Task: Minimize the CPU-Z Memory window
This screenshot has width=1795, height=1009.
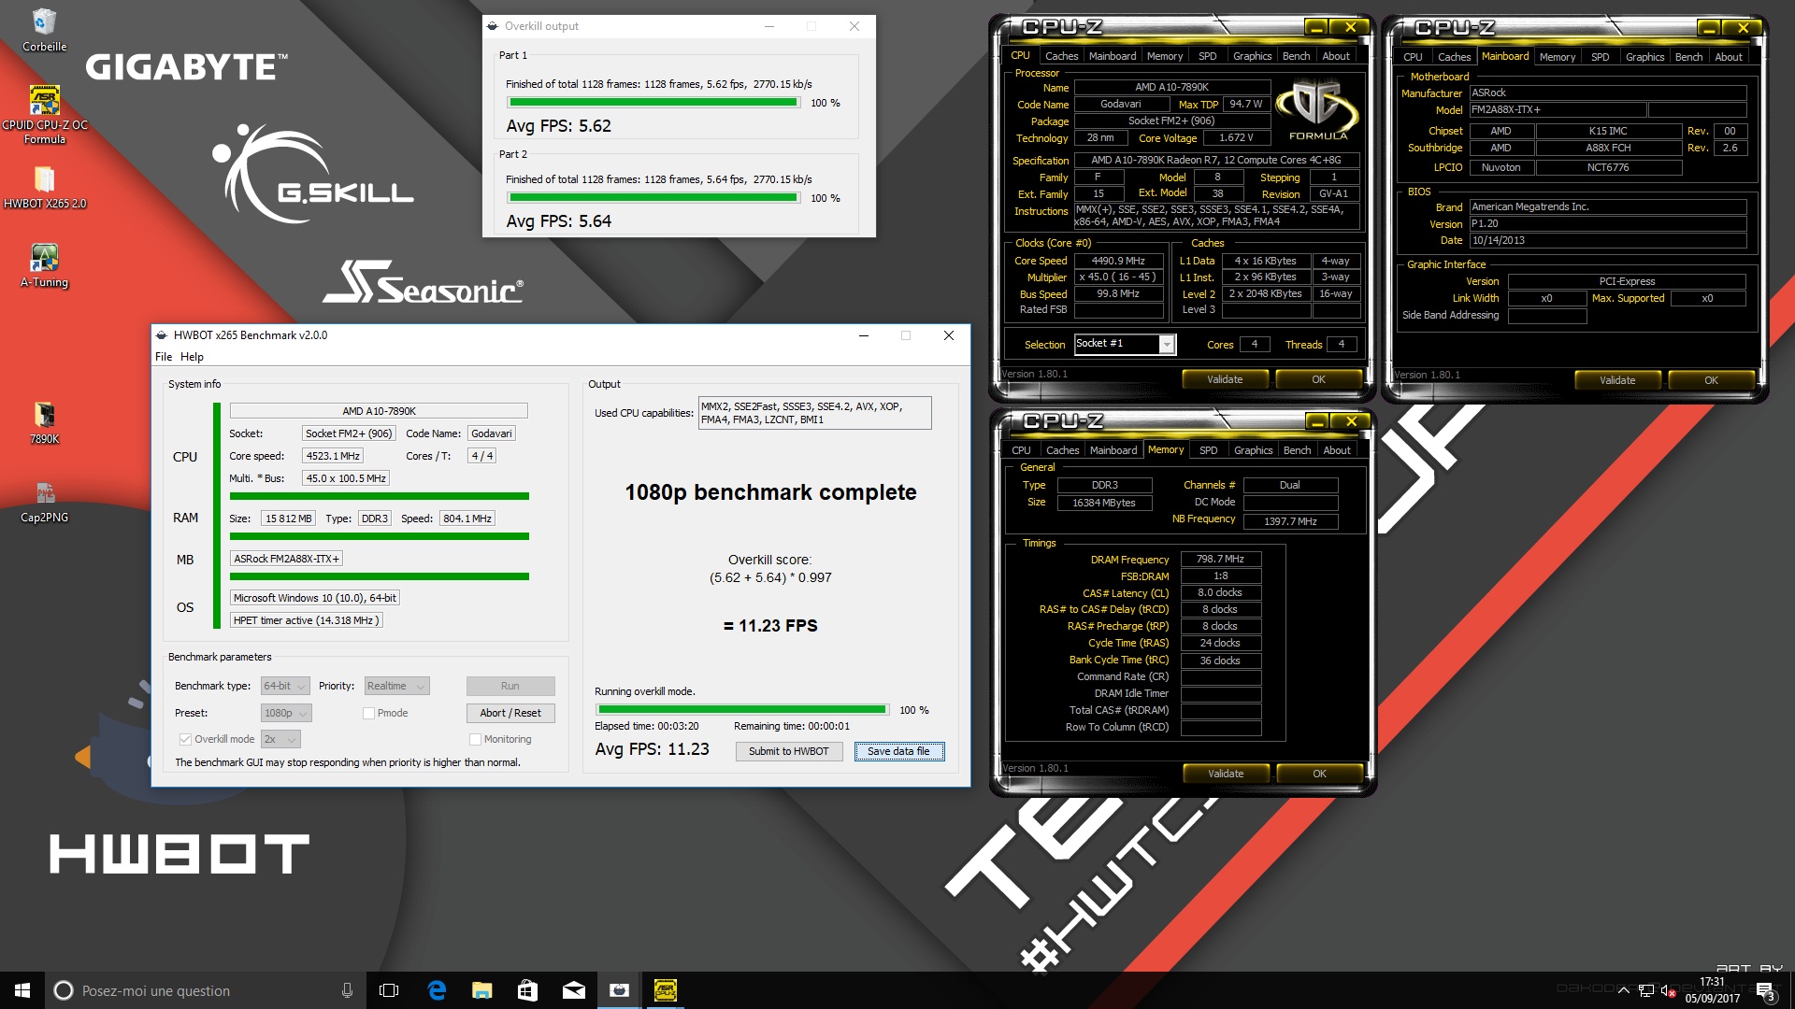Action: (1316, 421)
